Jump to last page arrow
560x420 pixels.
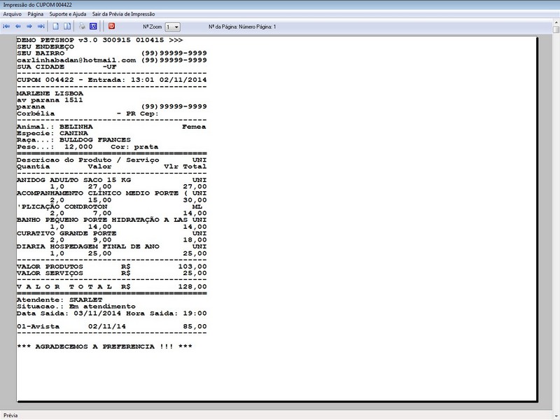pos(41,27)
